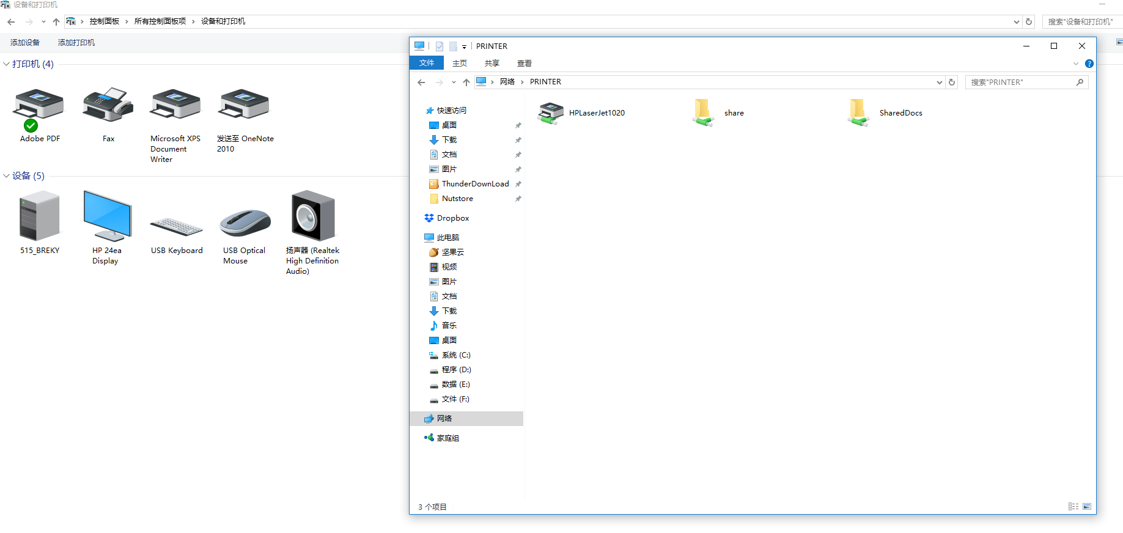Click 添加打印机 in the command bar
Viewport: 1123px width, 533px height.
coord(76,43)
